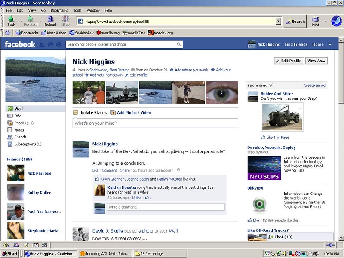Open the account dropdown arrow beside Home

330,44
